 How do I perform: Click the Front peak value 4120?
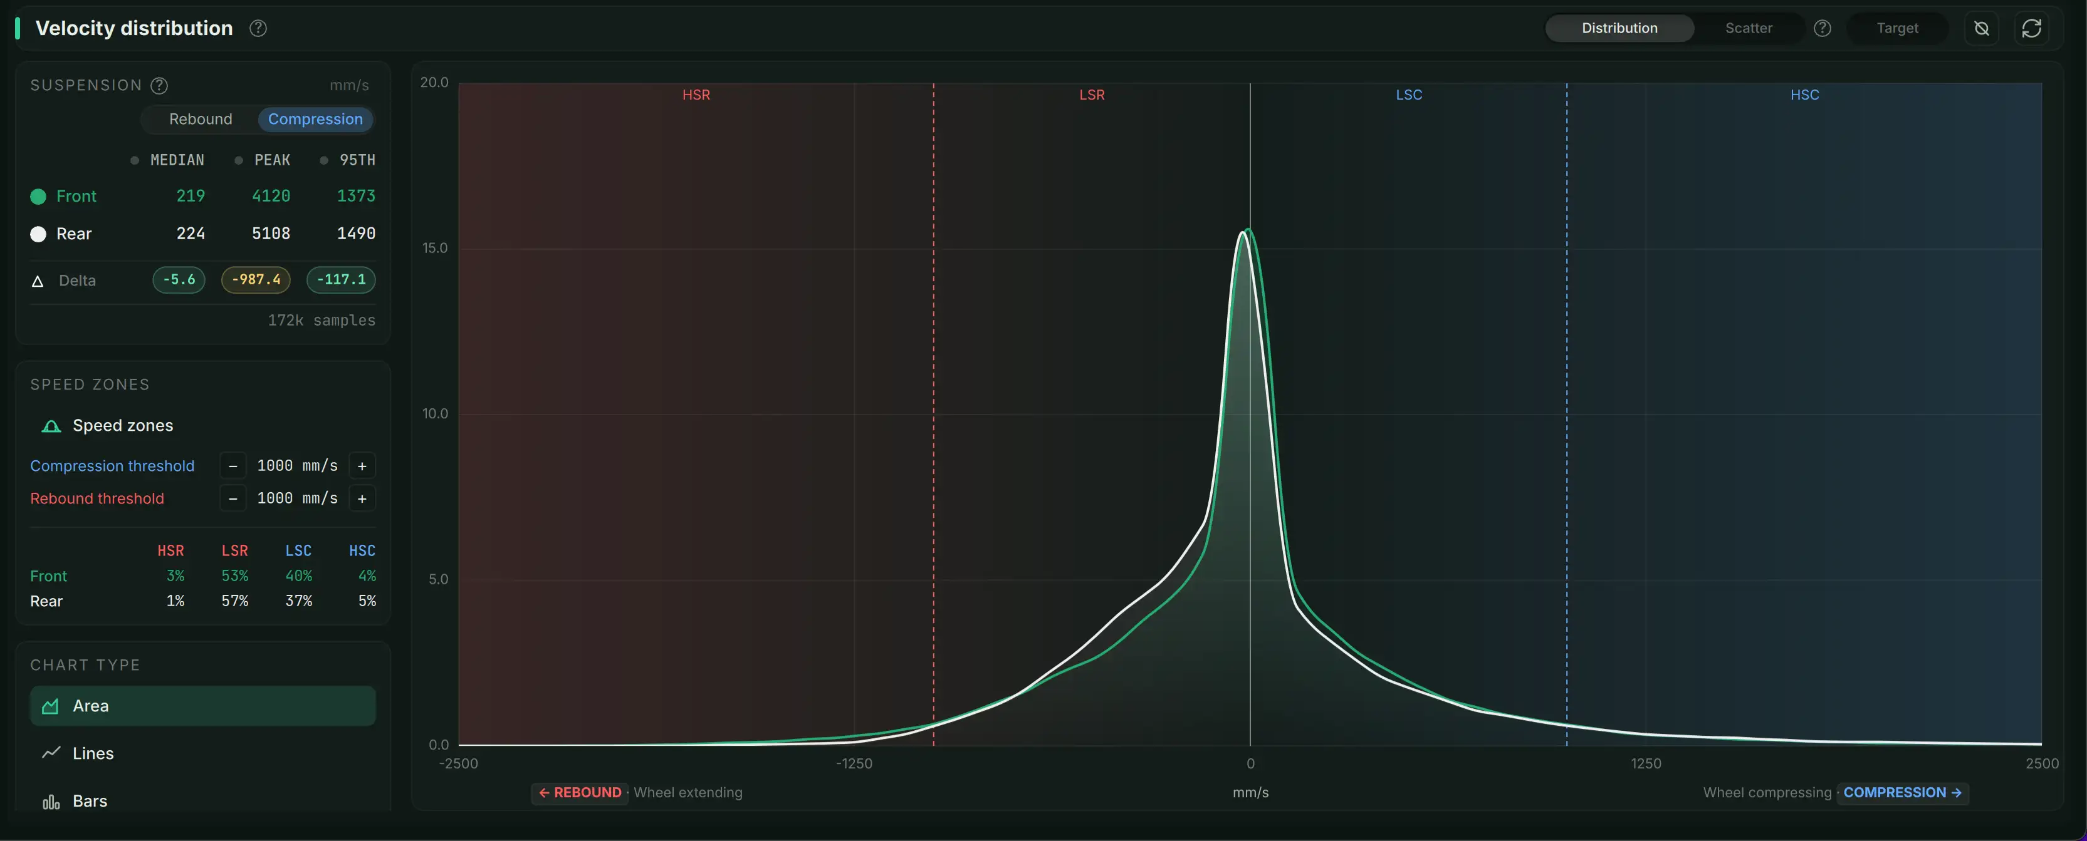271,196
